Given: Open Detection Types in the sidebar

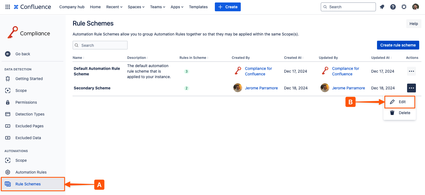Looking at the screenshot, I should (x=30, y=114).
